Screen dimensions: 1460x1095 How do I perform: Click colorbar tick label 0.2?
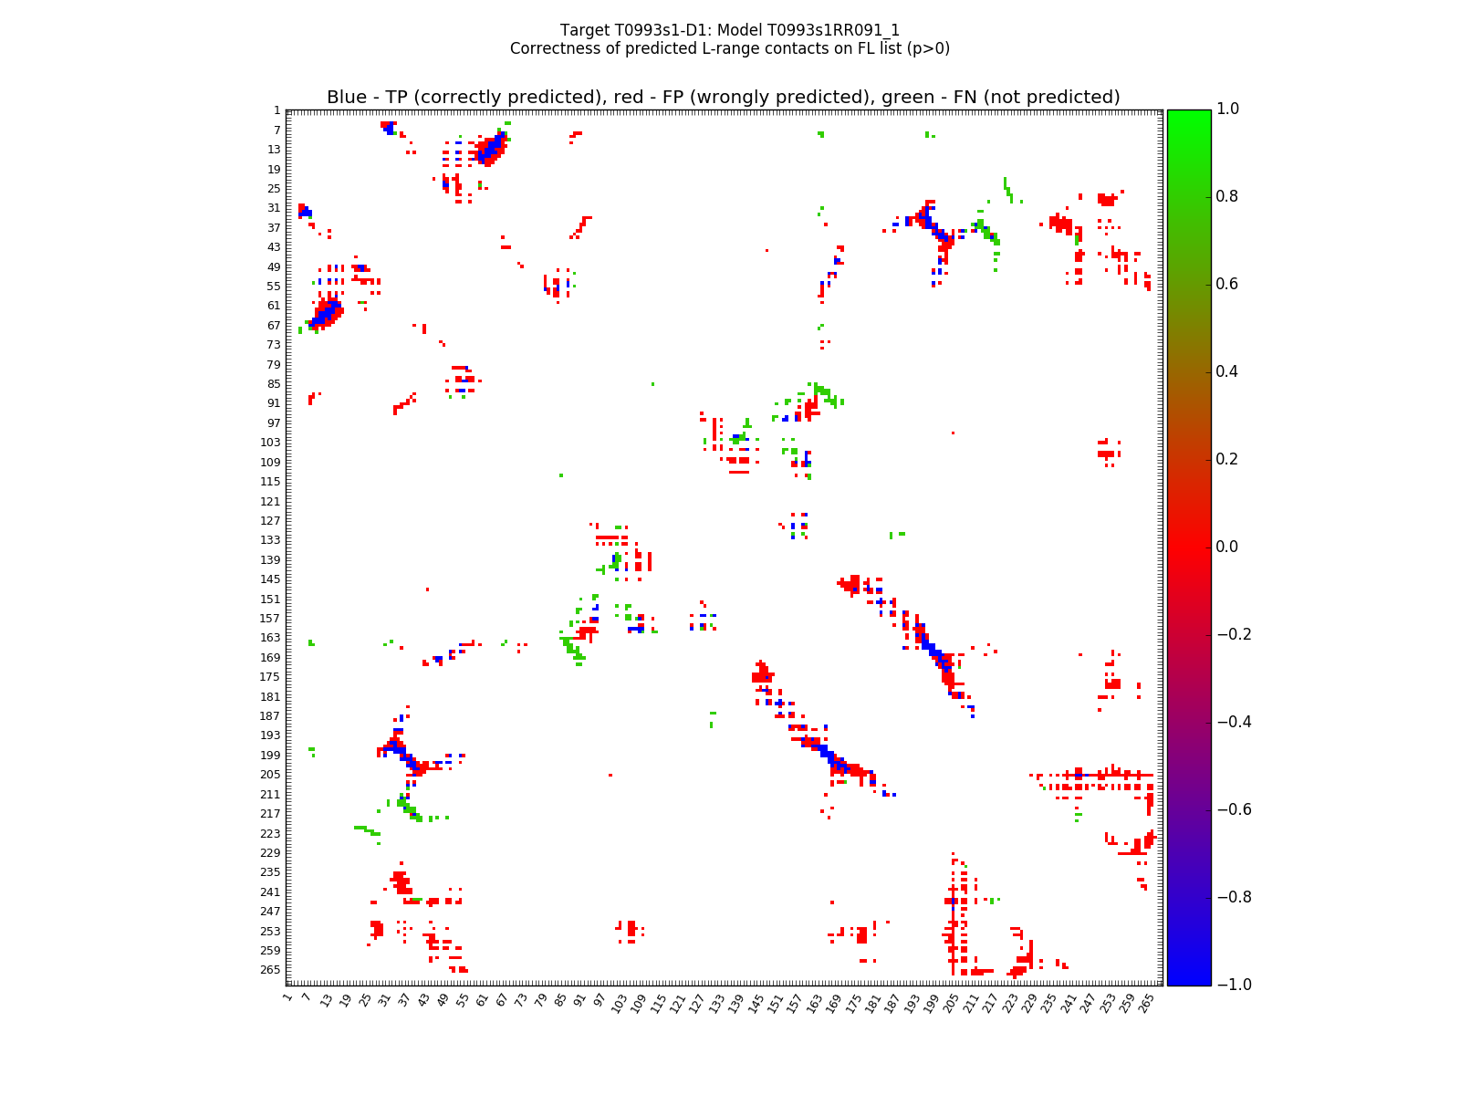[x=1227, y=459]
